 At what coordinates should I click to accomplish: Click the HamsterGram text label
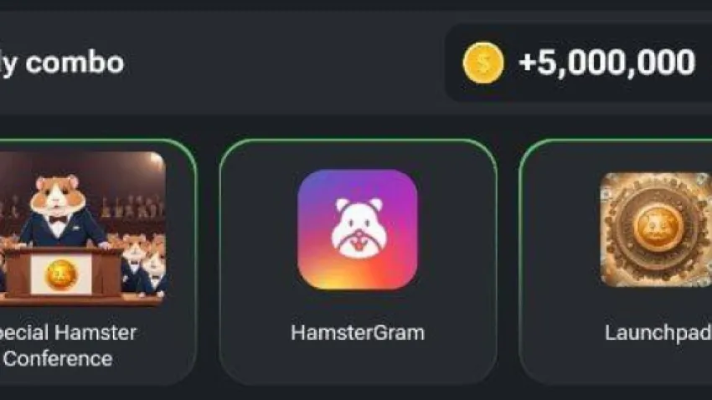coord(358,333)
